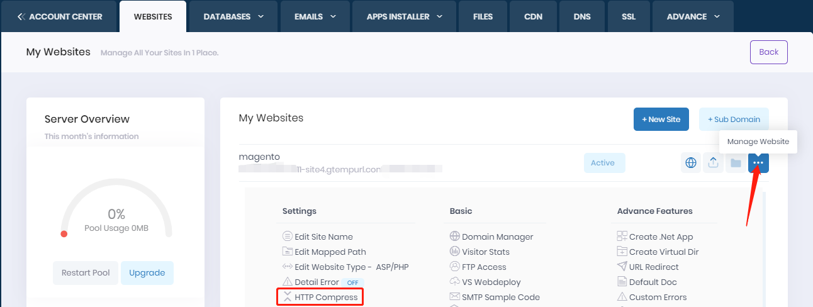Click the upload icon beside Active status

coord(714,163)
